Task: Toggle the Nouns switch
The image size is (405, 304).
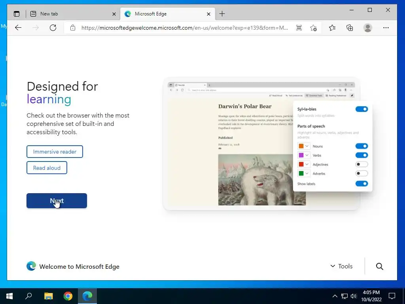Action: (x=361, y=146)
